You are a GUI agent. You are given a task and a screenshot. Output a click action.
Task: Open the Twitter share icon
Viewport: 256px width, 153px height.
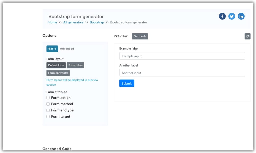232,16
